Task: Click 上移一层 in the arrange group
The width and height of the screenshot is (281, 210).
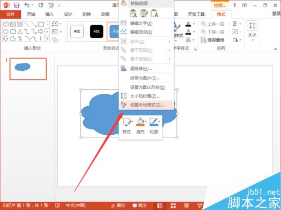Action: [x=212, y=24]
